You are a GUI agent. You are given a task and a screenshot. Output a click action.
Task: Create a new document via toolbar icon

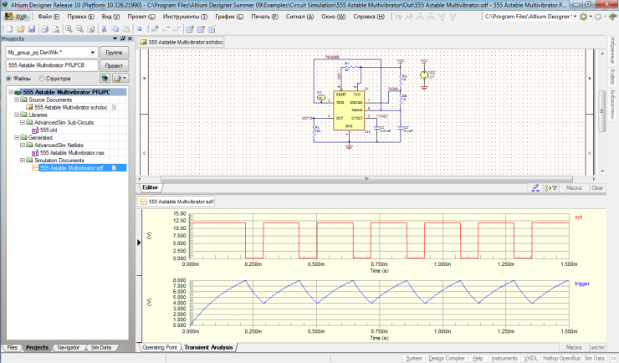click(x=10, y=29)
